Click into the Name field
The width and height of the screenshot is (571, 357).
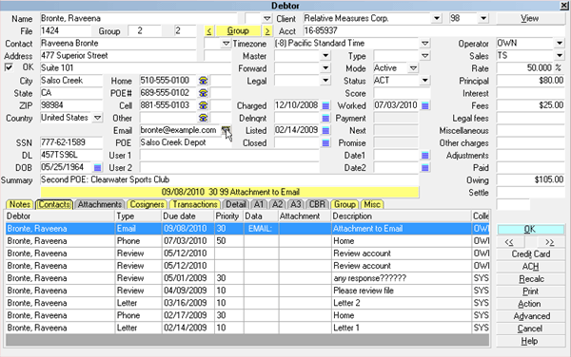pos(138,18)
